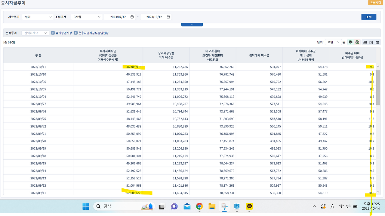Image resolution: width=385 pixels, height=216 pixels.
Task: Switch to the grid table view icon
Action: [x=377, y=42]
